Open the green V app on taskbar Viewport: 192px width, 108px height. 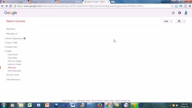[135, 105]
